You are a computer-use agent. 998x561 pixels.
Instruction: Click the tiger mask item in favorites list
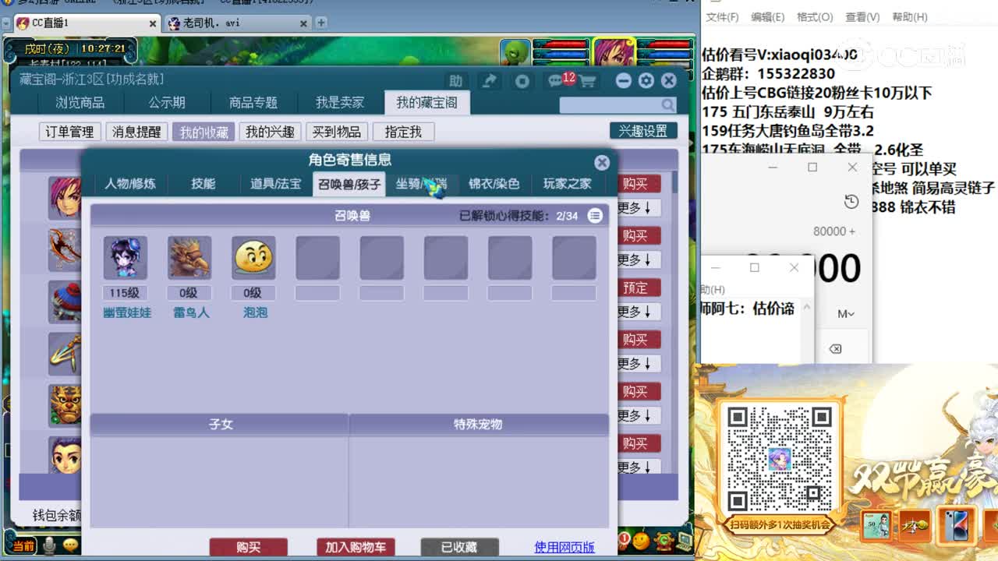click(x=65, y=404)
